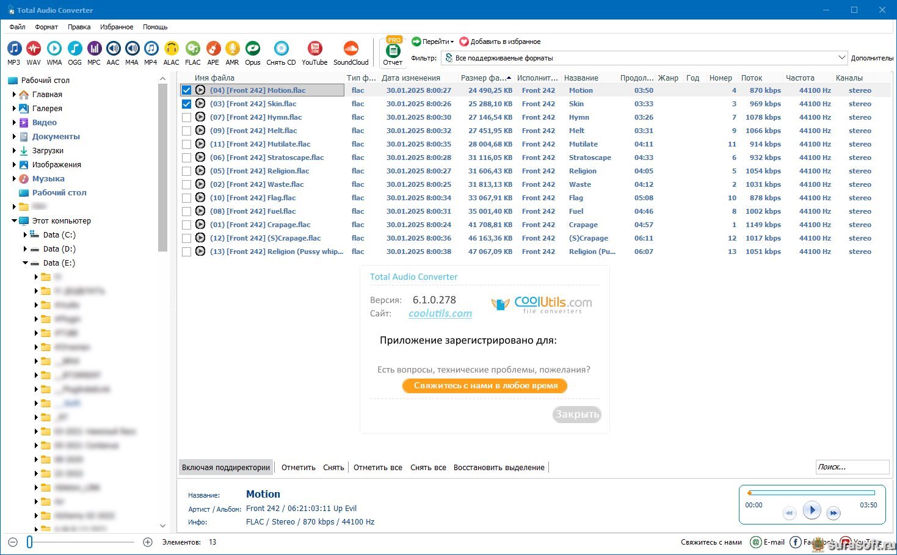897x555 pixels.
Task: Play the Motion.flac preview icon in list
Action: coord(200,90)
